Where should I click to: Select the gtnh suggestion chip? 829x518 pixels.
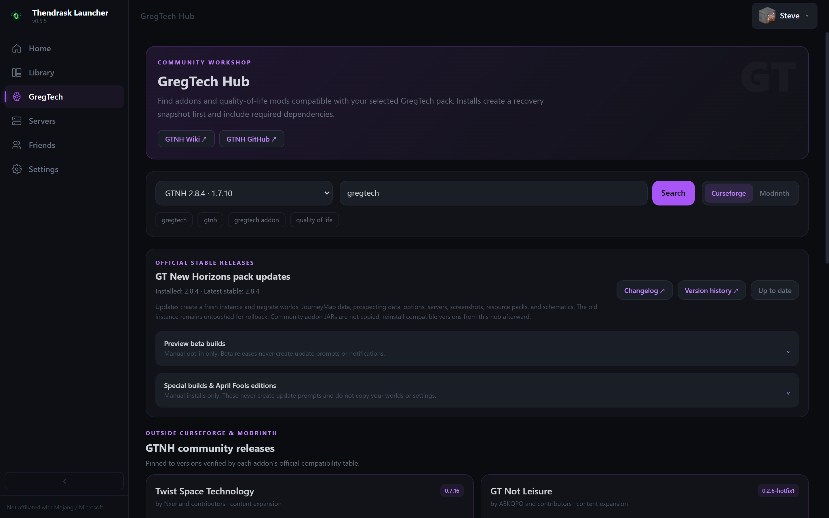(x=210, y=220)
